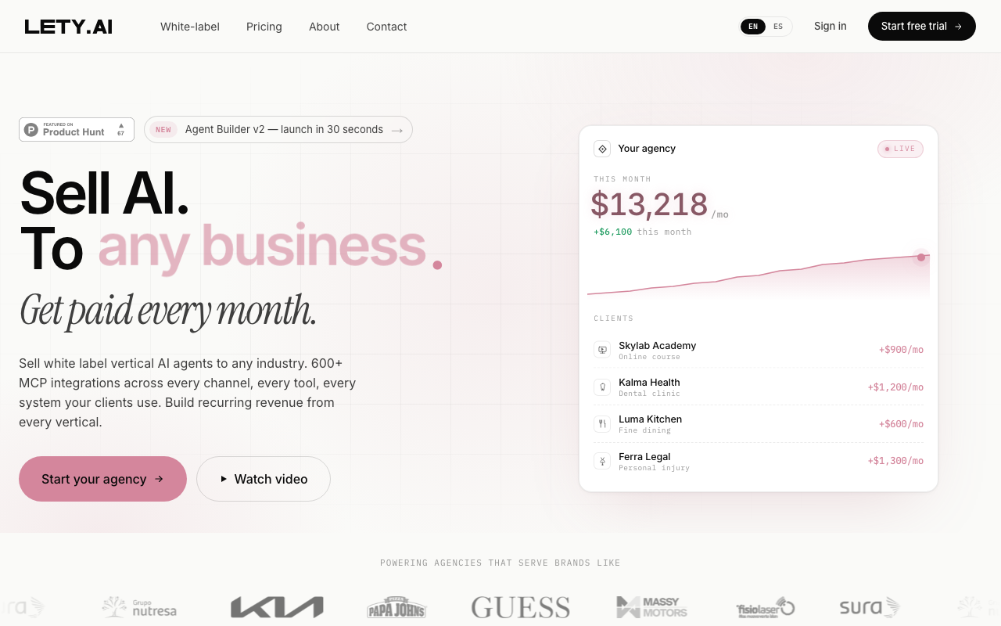1001x626 pixels.
Task: Click the sura logo beside Fisiolaser
Action: click(x=870, y=607)
